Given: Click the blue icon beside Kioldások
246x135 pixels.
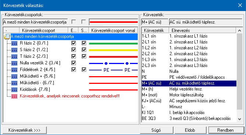Looking at the screenshot, I should tap(14, 90).
